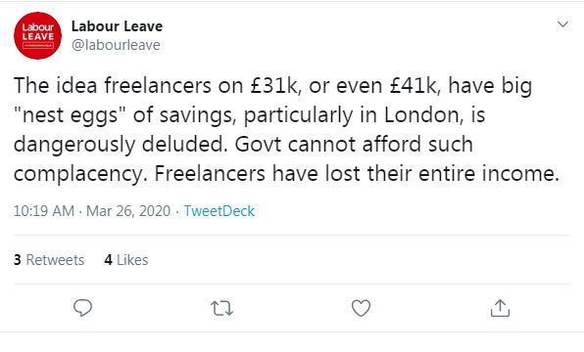584x352 pixels.
Task: Like the tweet with the heart icon
Action: [x=361, y=308]
